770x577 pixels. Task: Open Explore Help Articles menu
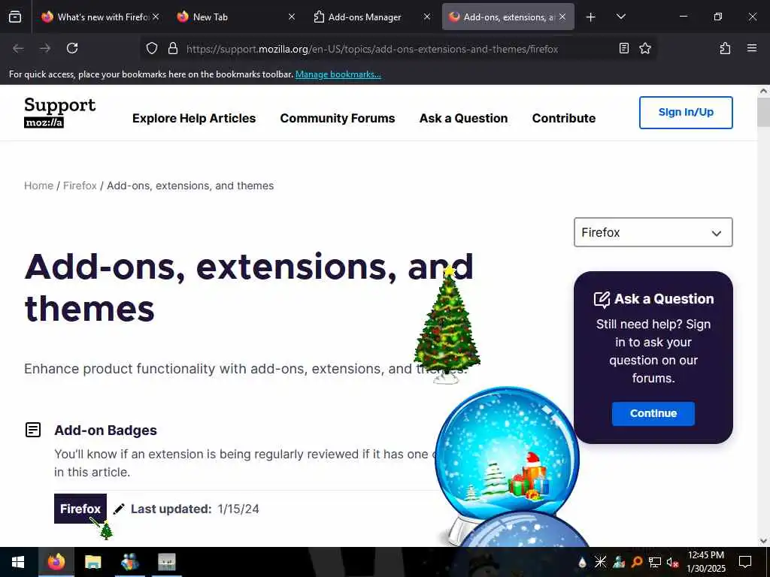tap(194, 118)
